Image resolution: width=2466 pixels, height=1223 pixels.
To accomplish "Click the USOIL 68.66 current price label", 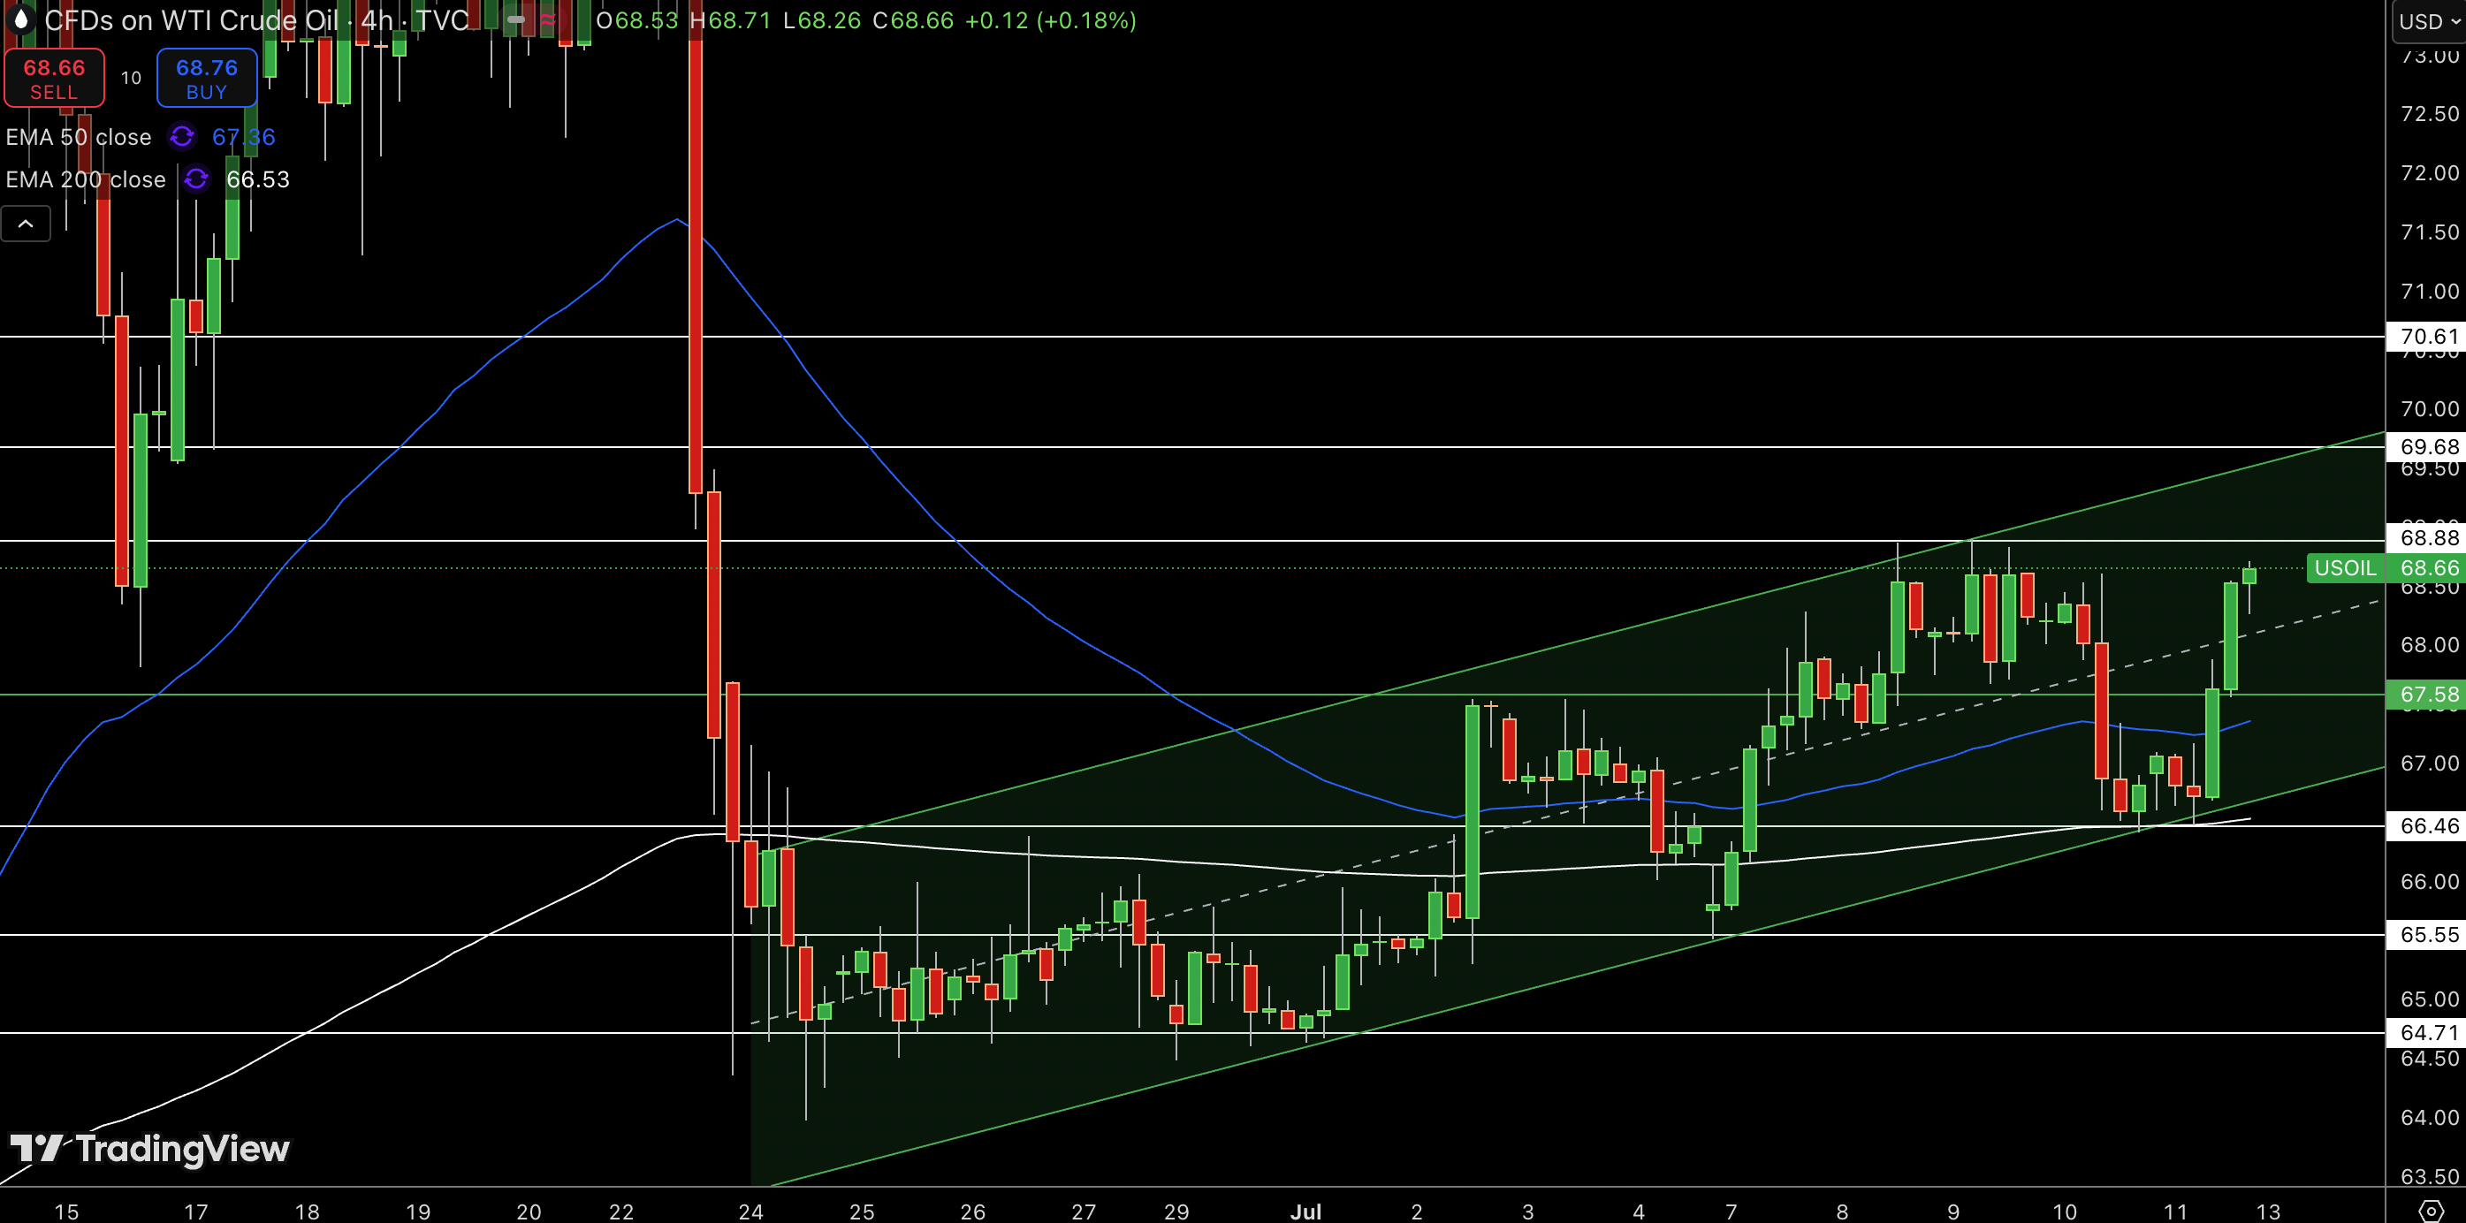I will (x=2386, y=568).
